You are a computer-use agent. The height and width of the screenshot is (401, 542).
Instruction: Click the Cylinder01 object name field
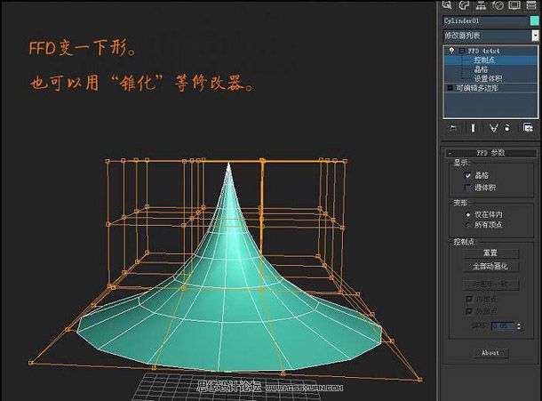point(485,20)
